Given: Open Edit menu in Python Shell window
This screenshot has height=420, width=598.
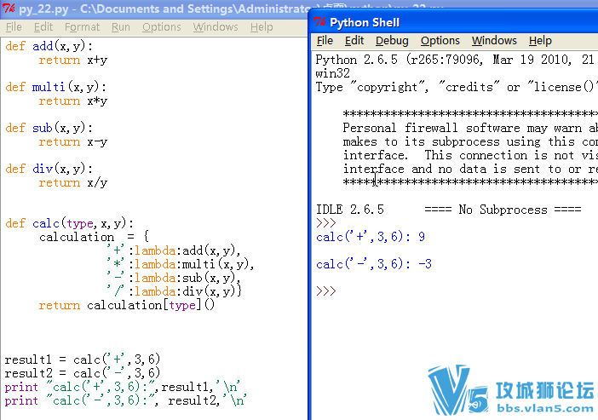Looking at the screenshot, I should (x=354, y=40).
